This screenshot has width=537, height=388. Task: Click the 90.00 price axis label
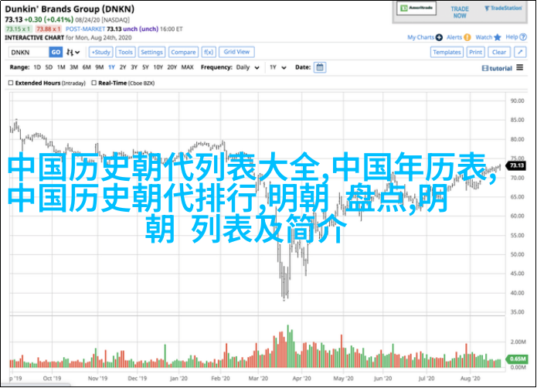[x=517, y=100]
